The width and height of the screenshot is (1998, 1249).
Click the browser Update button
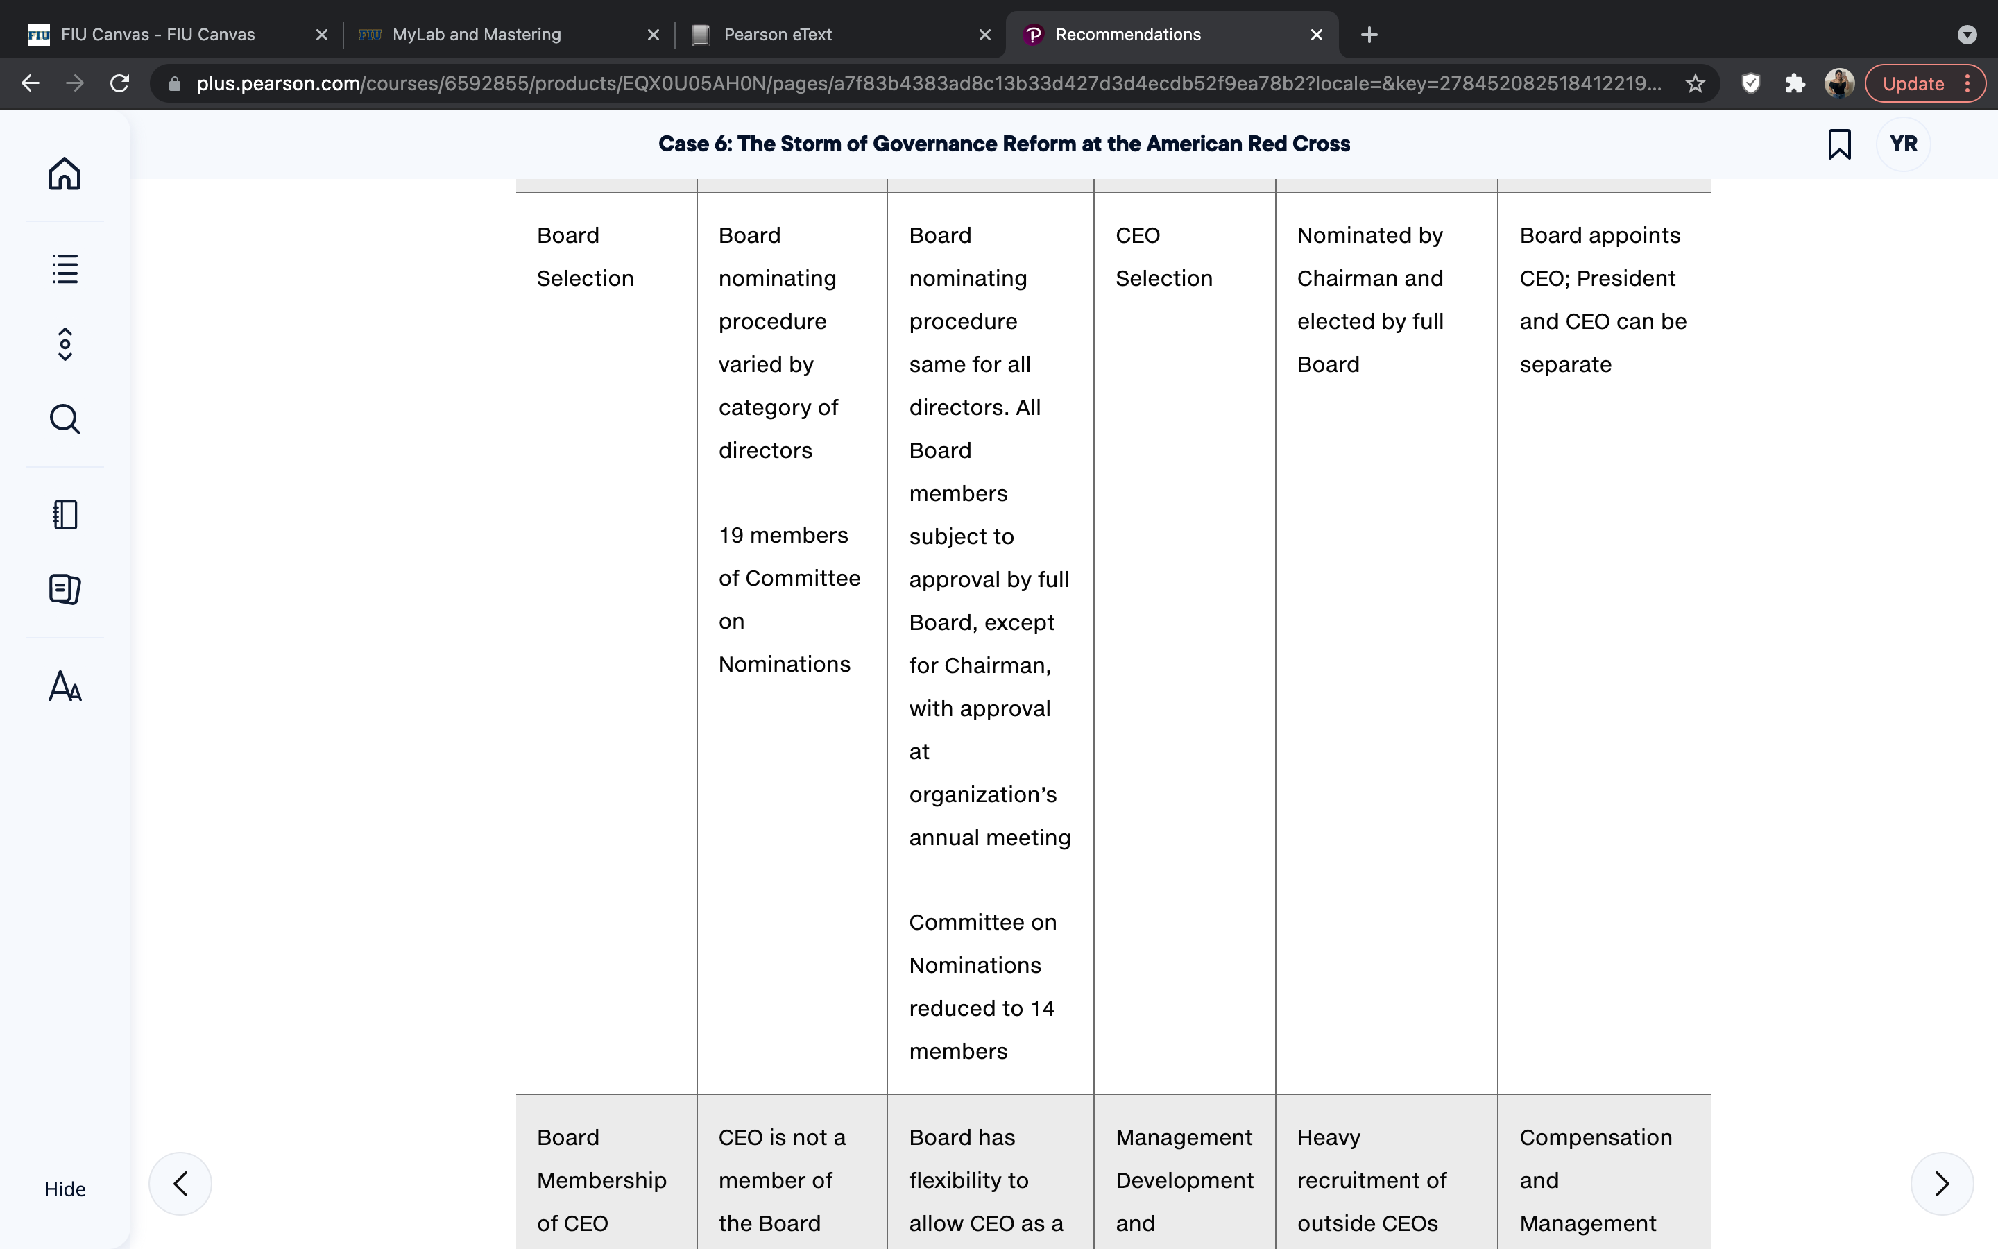1913,83
